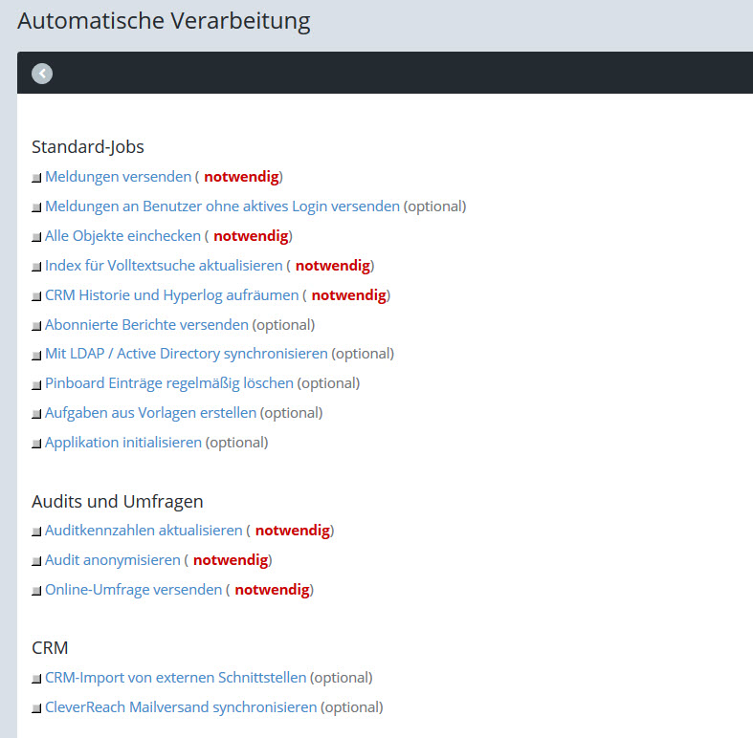753x738 pixels.
Task: Open the Alle Objekte einchecken link
Action: point(122,236)
